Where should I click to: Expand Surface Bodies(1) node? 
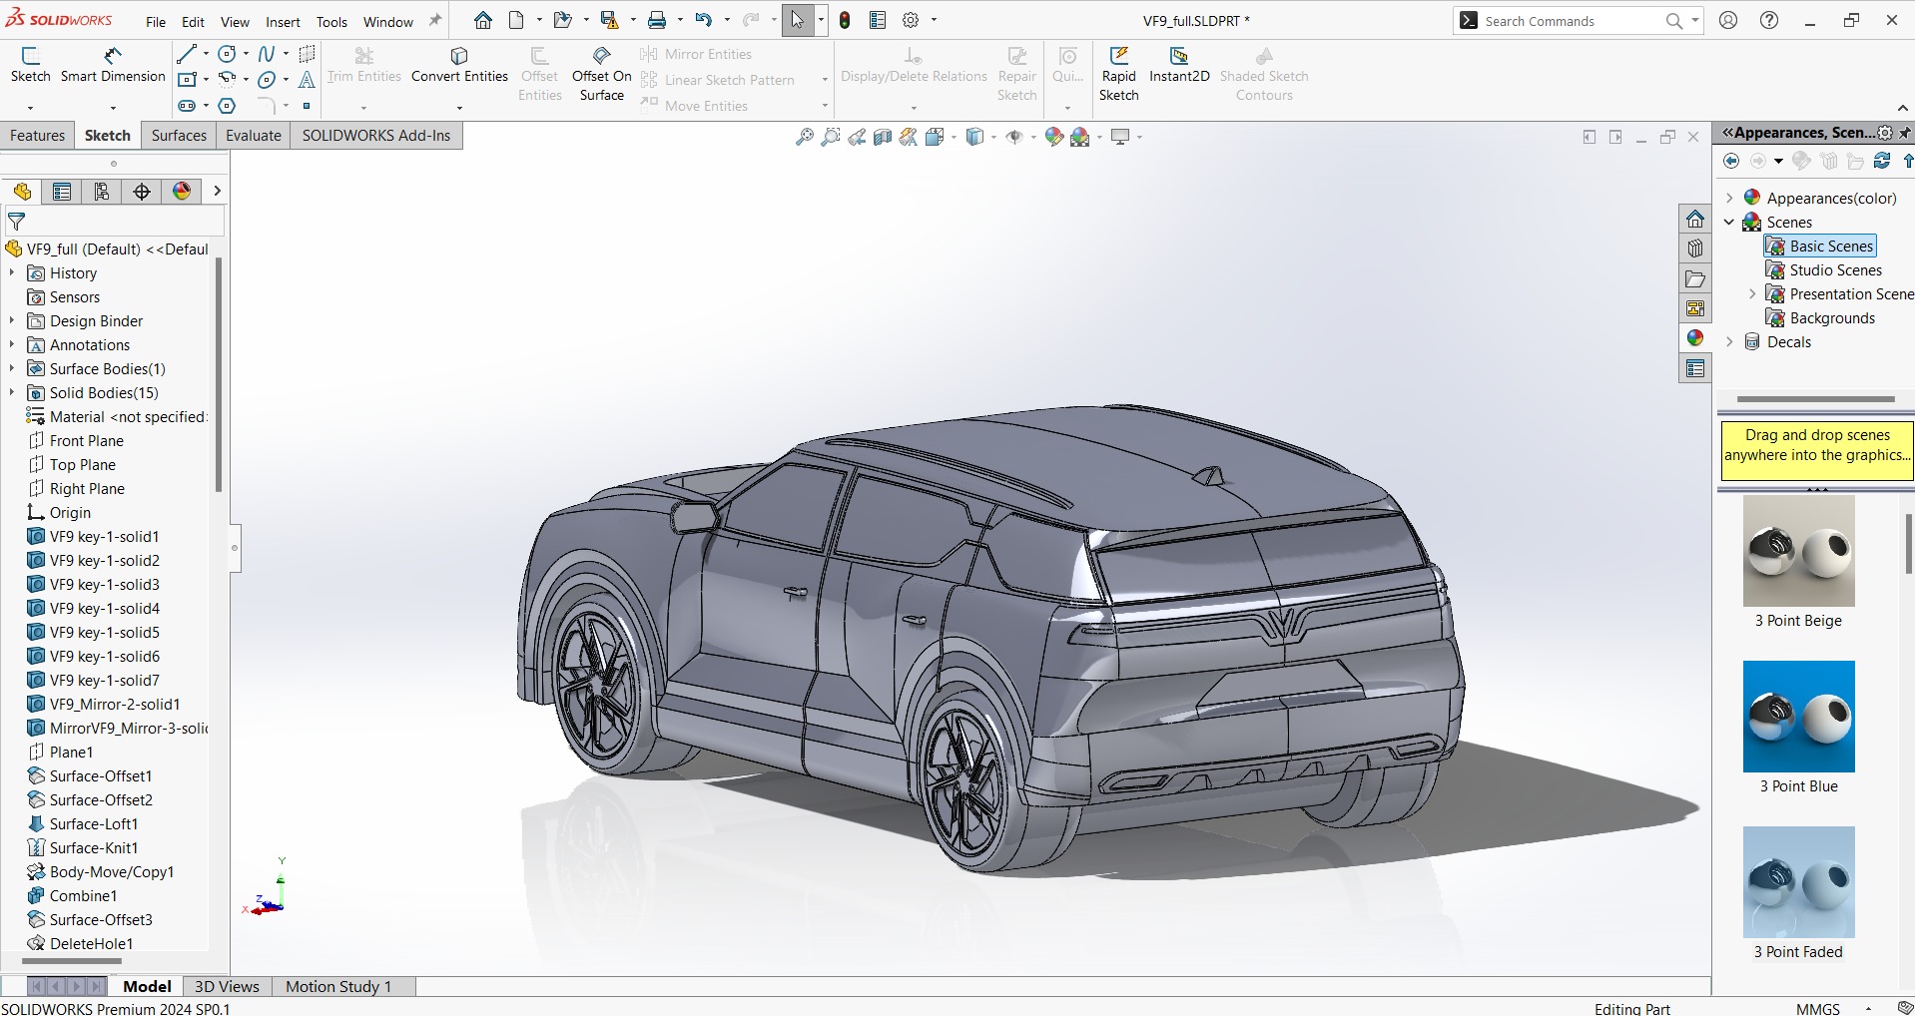tap(12, 368)
